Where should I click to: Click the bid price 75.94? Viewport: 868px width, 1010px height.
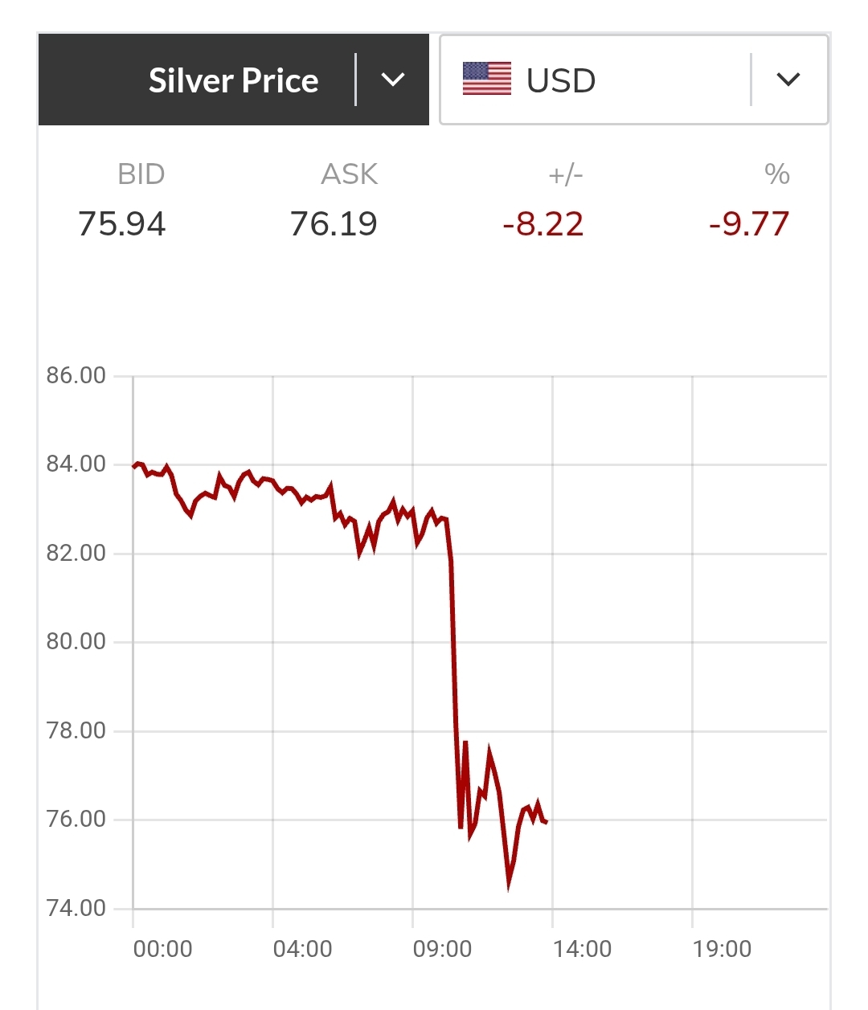(x=122, y=223)
